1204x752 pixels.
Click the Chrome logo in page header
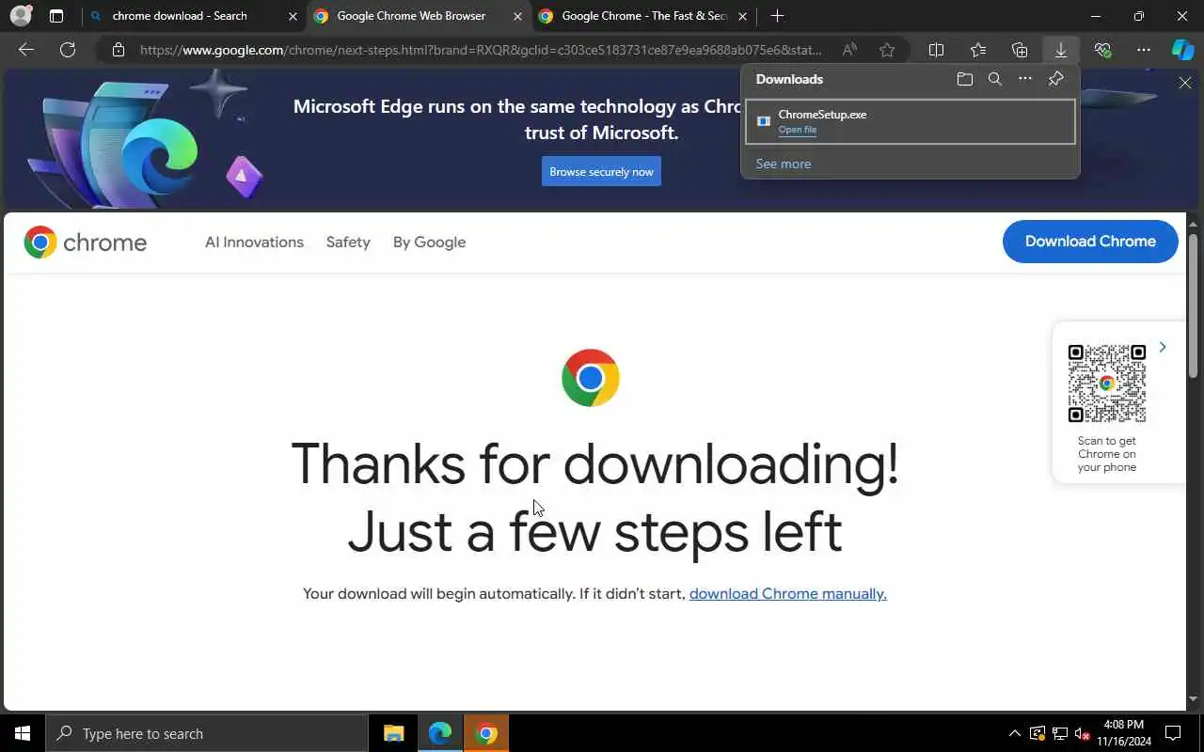[x=86, y=243]
